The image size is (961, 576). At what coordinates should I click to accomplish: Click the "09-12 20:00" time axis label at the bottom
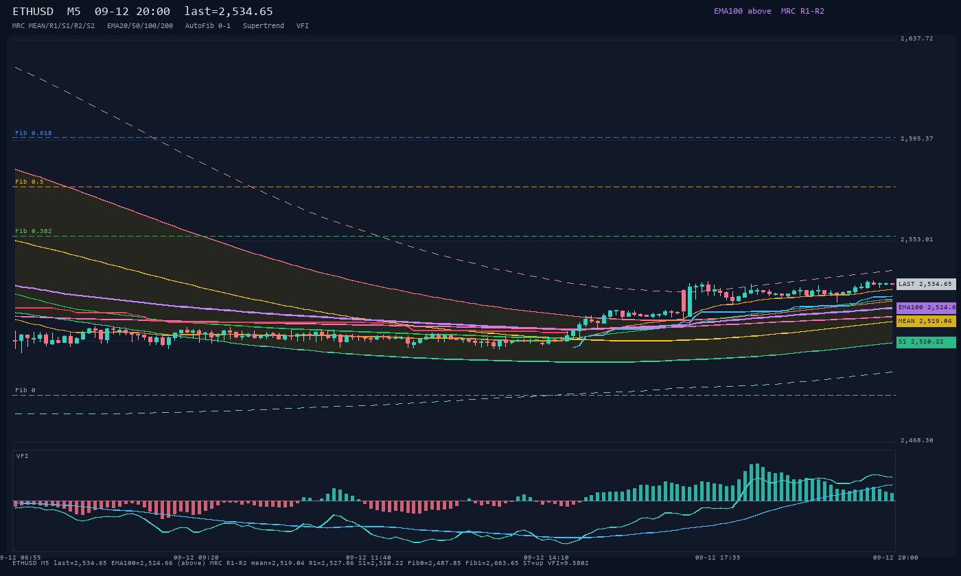click(x=895, y=557)
